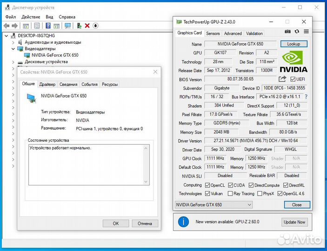Click OK in the properties dialog
Image resolution: width=327 pixels, height=251 pixels.
[116, 224]
